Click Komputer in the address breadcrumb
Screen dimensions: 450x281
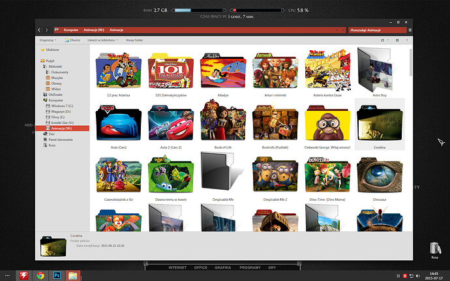(71, 30)
